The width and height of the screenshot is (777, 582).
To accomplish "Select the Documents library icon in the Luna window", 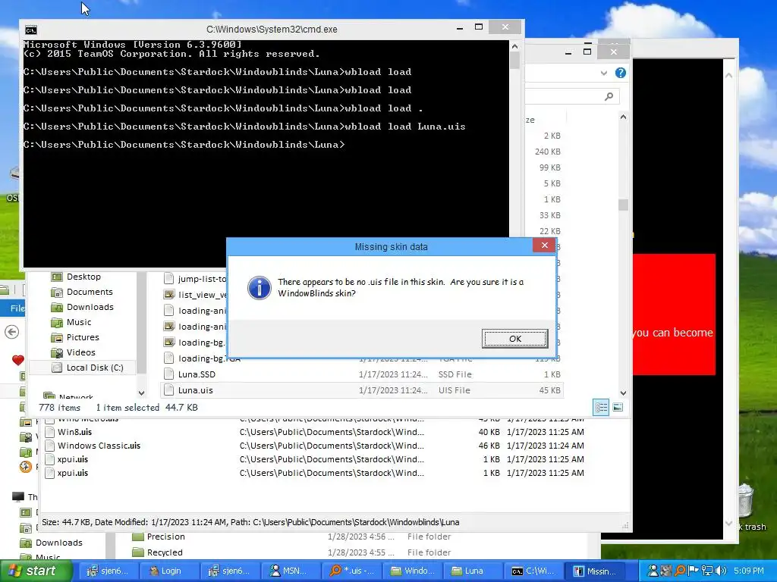I will coord(58,292).
